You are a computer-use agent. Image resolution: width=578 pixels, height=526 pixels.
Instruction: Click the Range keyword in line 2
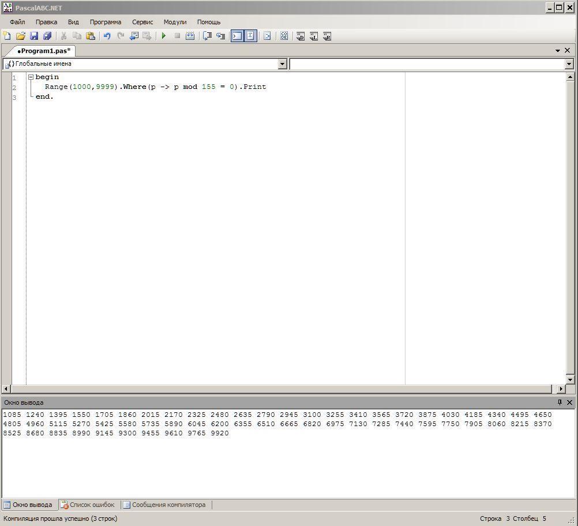coord(57,87)
